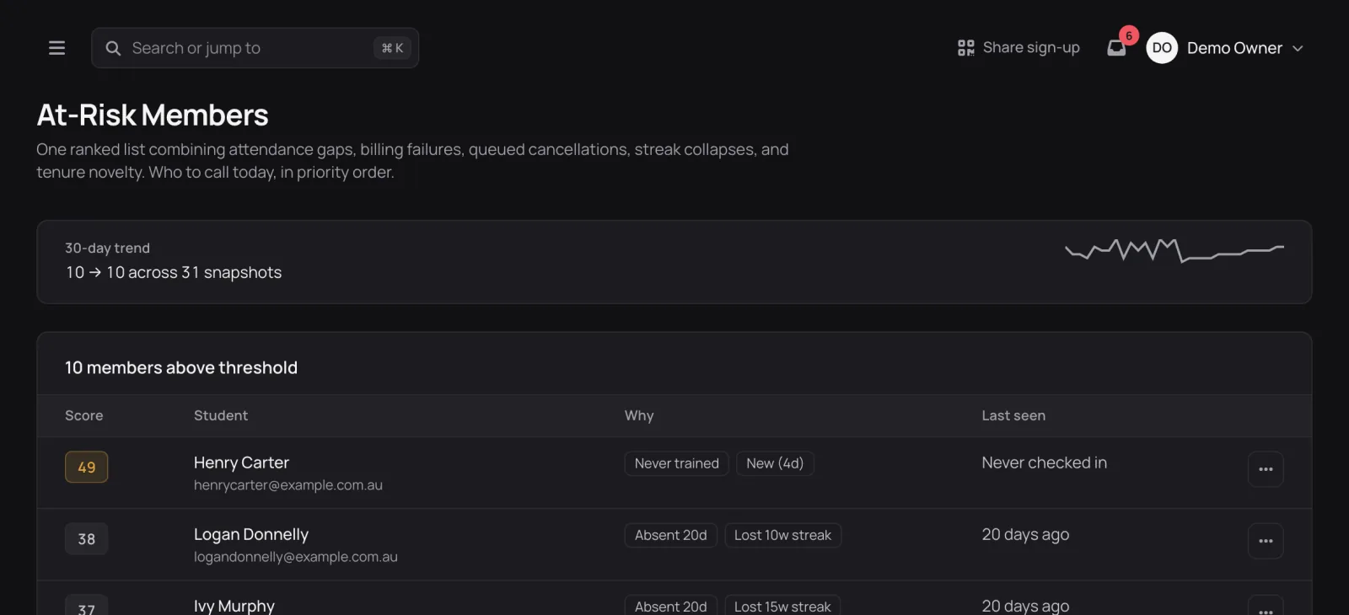Open the hamburger navigation menu
The image size is (1349, 615).
[56, 48]
